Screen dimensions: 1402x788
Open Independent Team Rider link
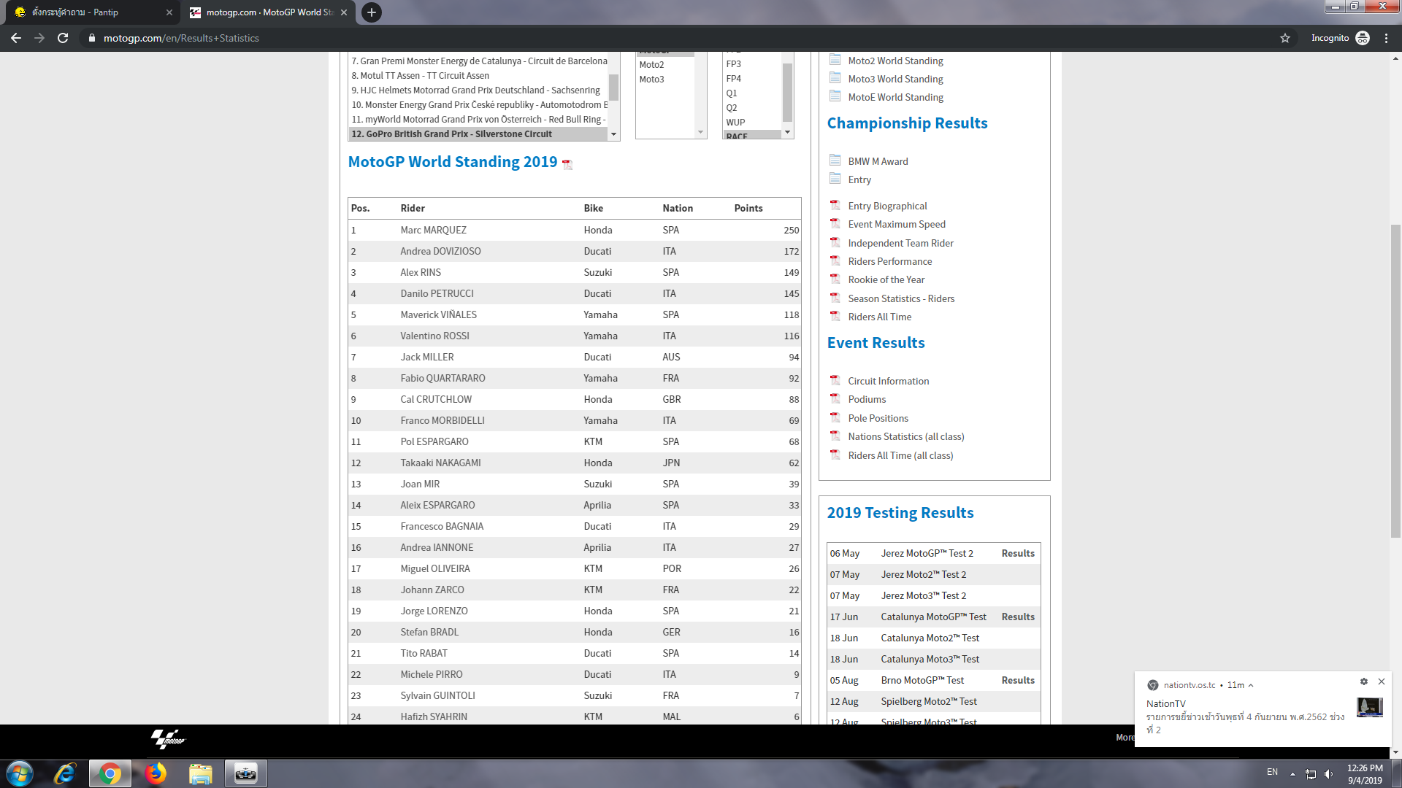pos(900,243)
